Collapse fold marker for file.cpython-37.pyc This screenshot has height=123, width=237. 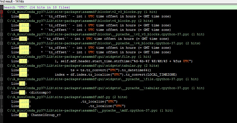1,79
